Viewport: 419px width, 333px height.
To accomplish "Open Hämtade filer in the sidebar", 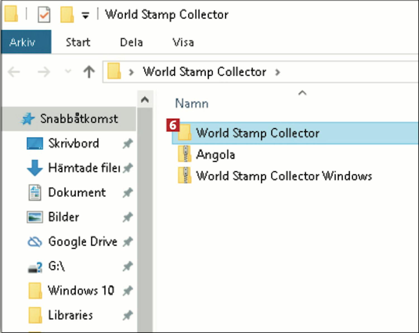I will tap(84, 168).
